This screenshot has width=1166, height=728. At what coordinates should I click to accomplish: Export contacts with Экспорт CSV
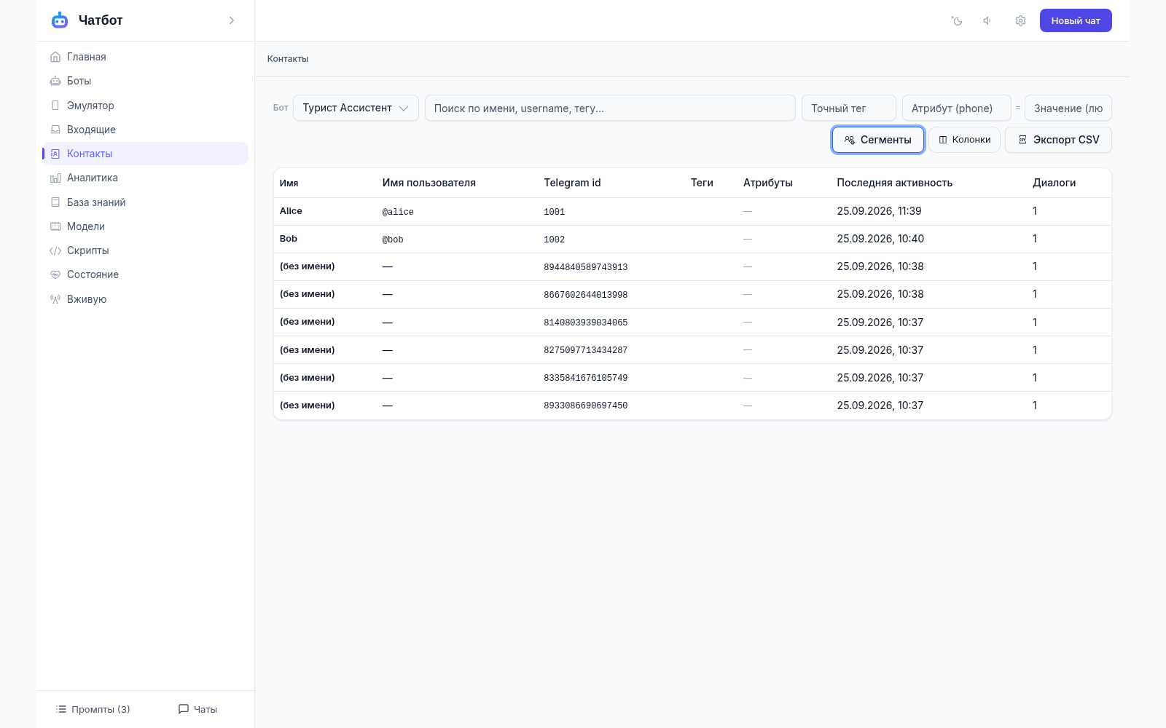point(1058,140)
